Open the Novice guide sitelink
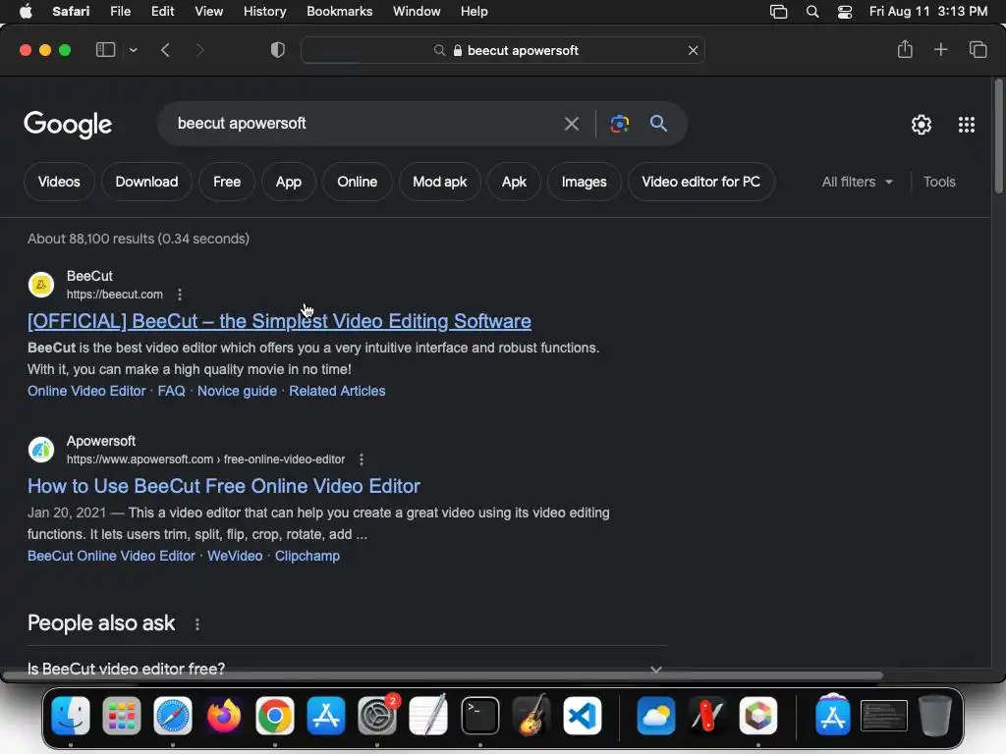1006x754 pixels. click(237, 391)
